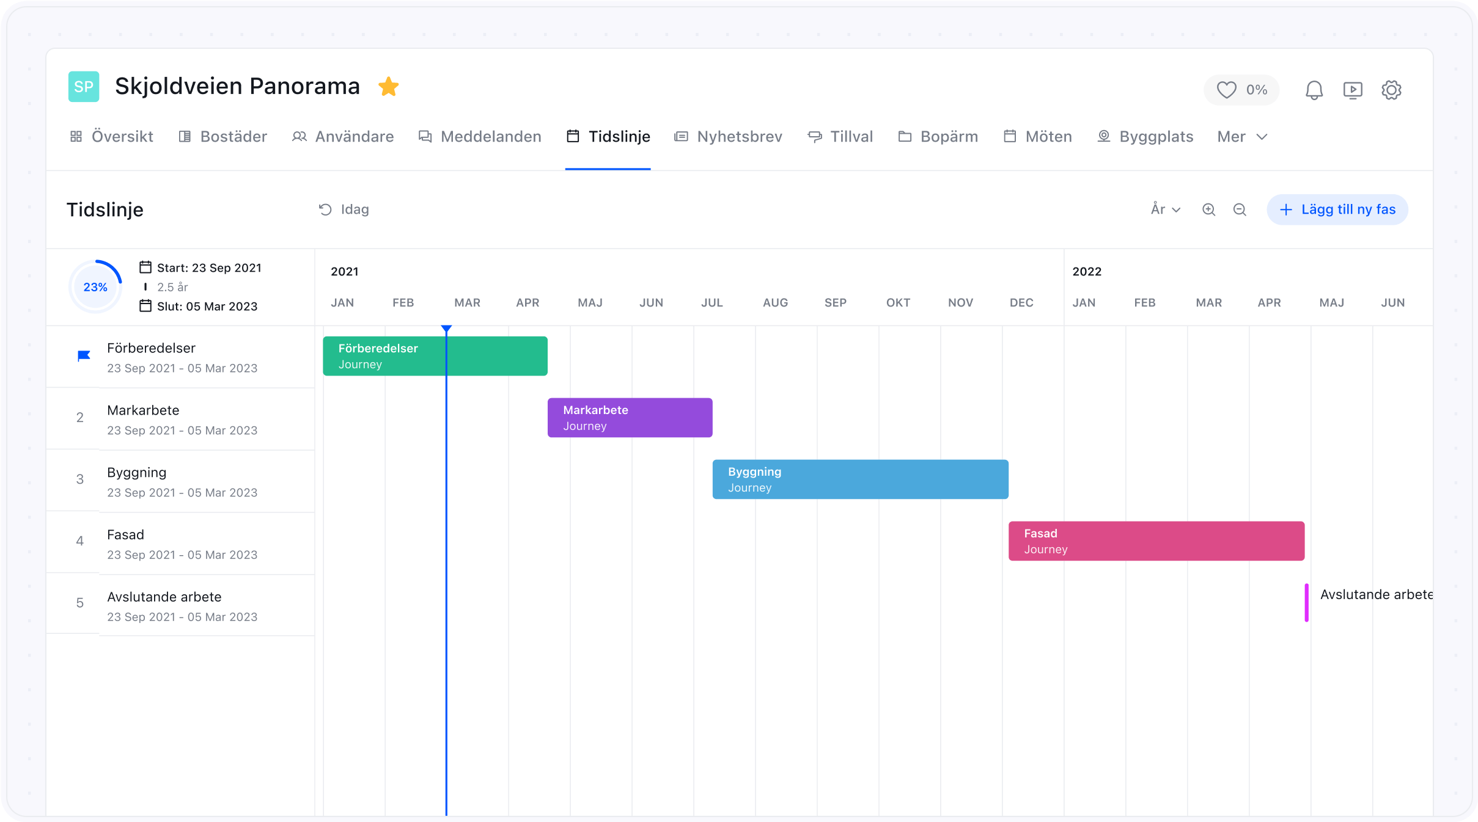This screenshot has height=822, width=1478.
Task: Click the SP project avatar icon
Action: pyautogui.click(x=84, y=87)
